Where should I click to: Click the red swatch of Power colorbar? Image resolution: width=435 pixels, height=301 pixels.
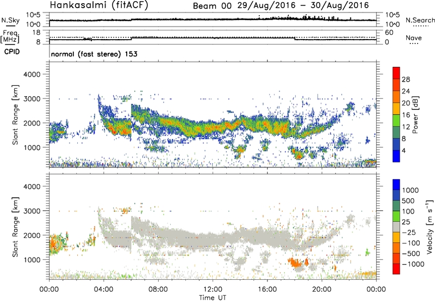pyautogui.click(x=396, y=73)
